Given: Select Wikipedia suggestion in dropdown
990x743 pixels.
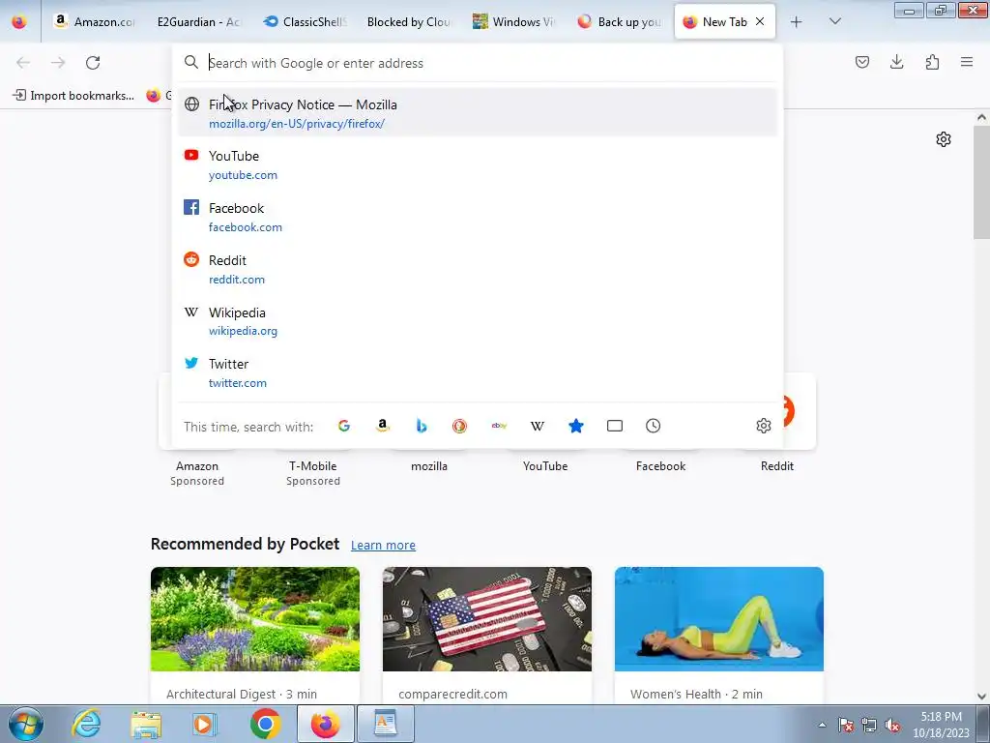Looking at the screenshot, I should point(478,321).
